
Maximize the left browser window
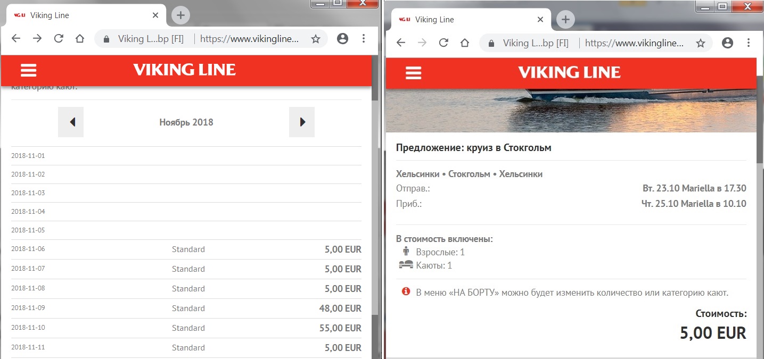[x=338, y=4]
